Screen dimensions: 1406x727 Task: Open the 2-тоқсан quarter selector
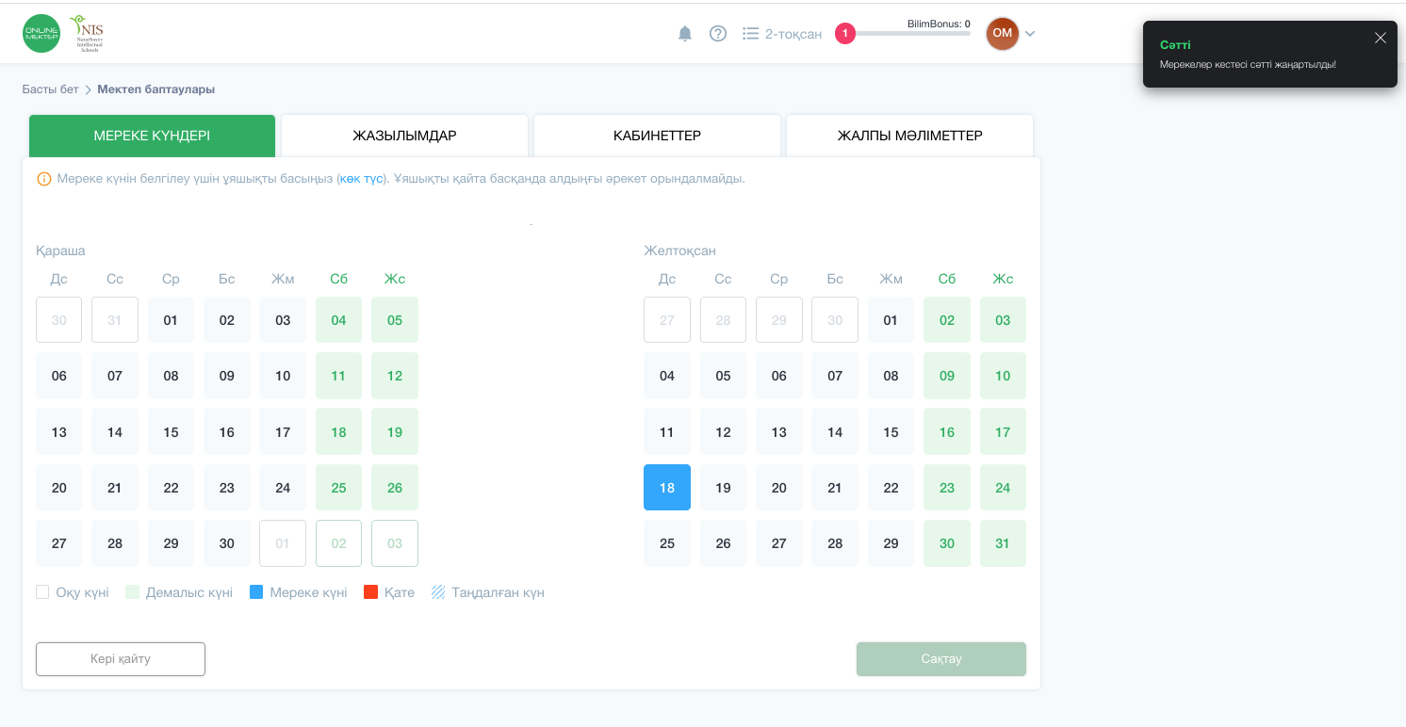[782, 34]
